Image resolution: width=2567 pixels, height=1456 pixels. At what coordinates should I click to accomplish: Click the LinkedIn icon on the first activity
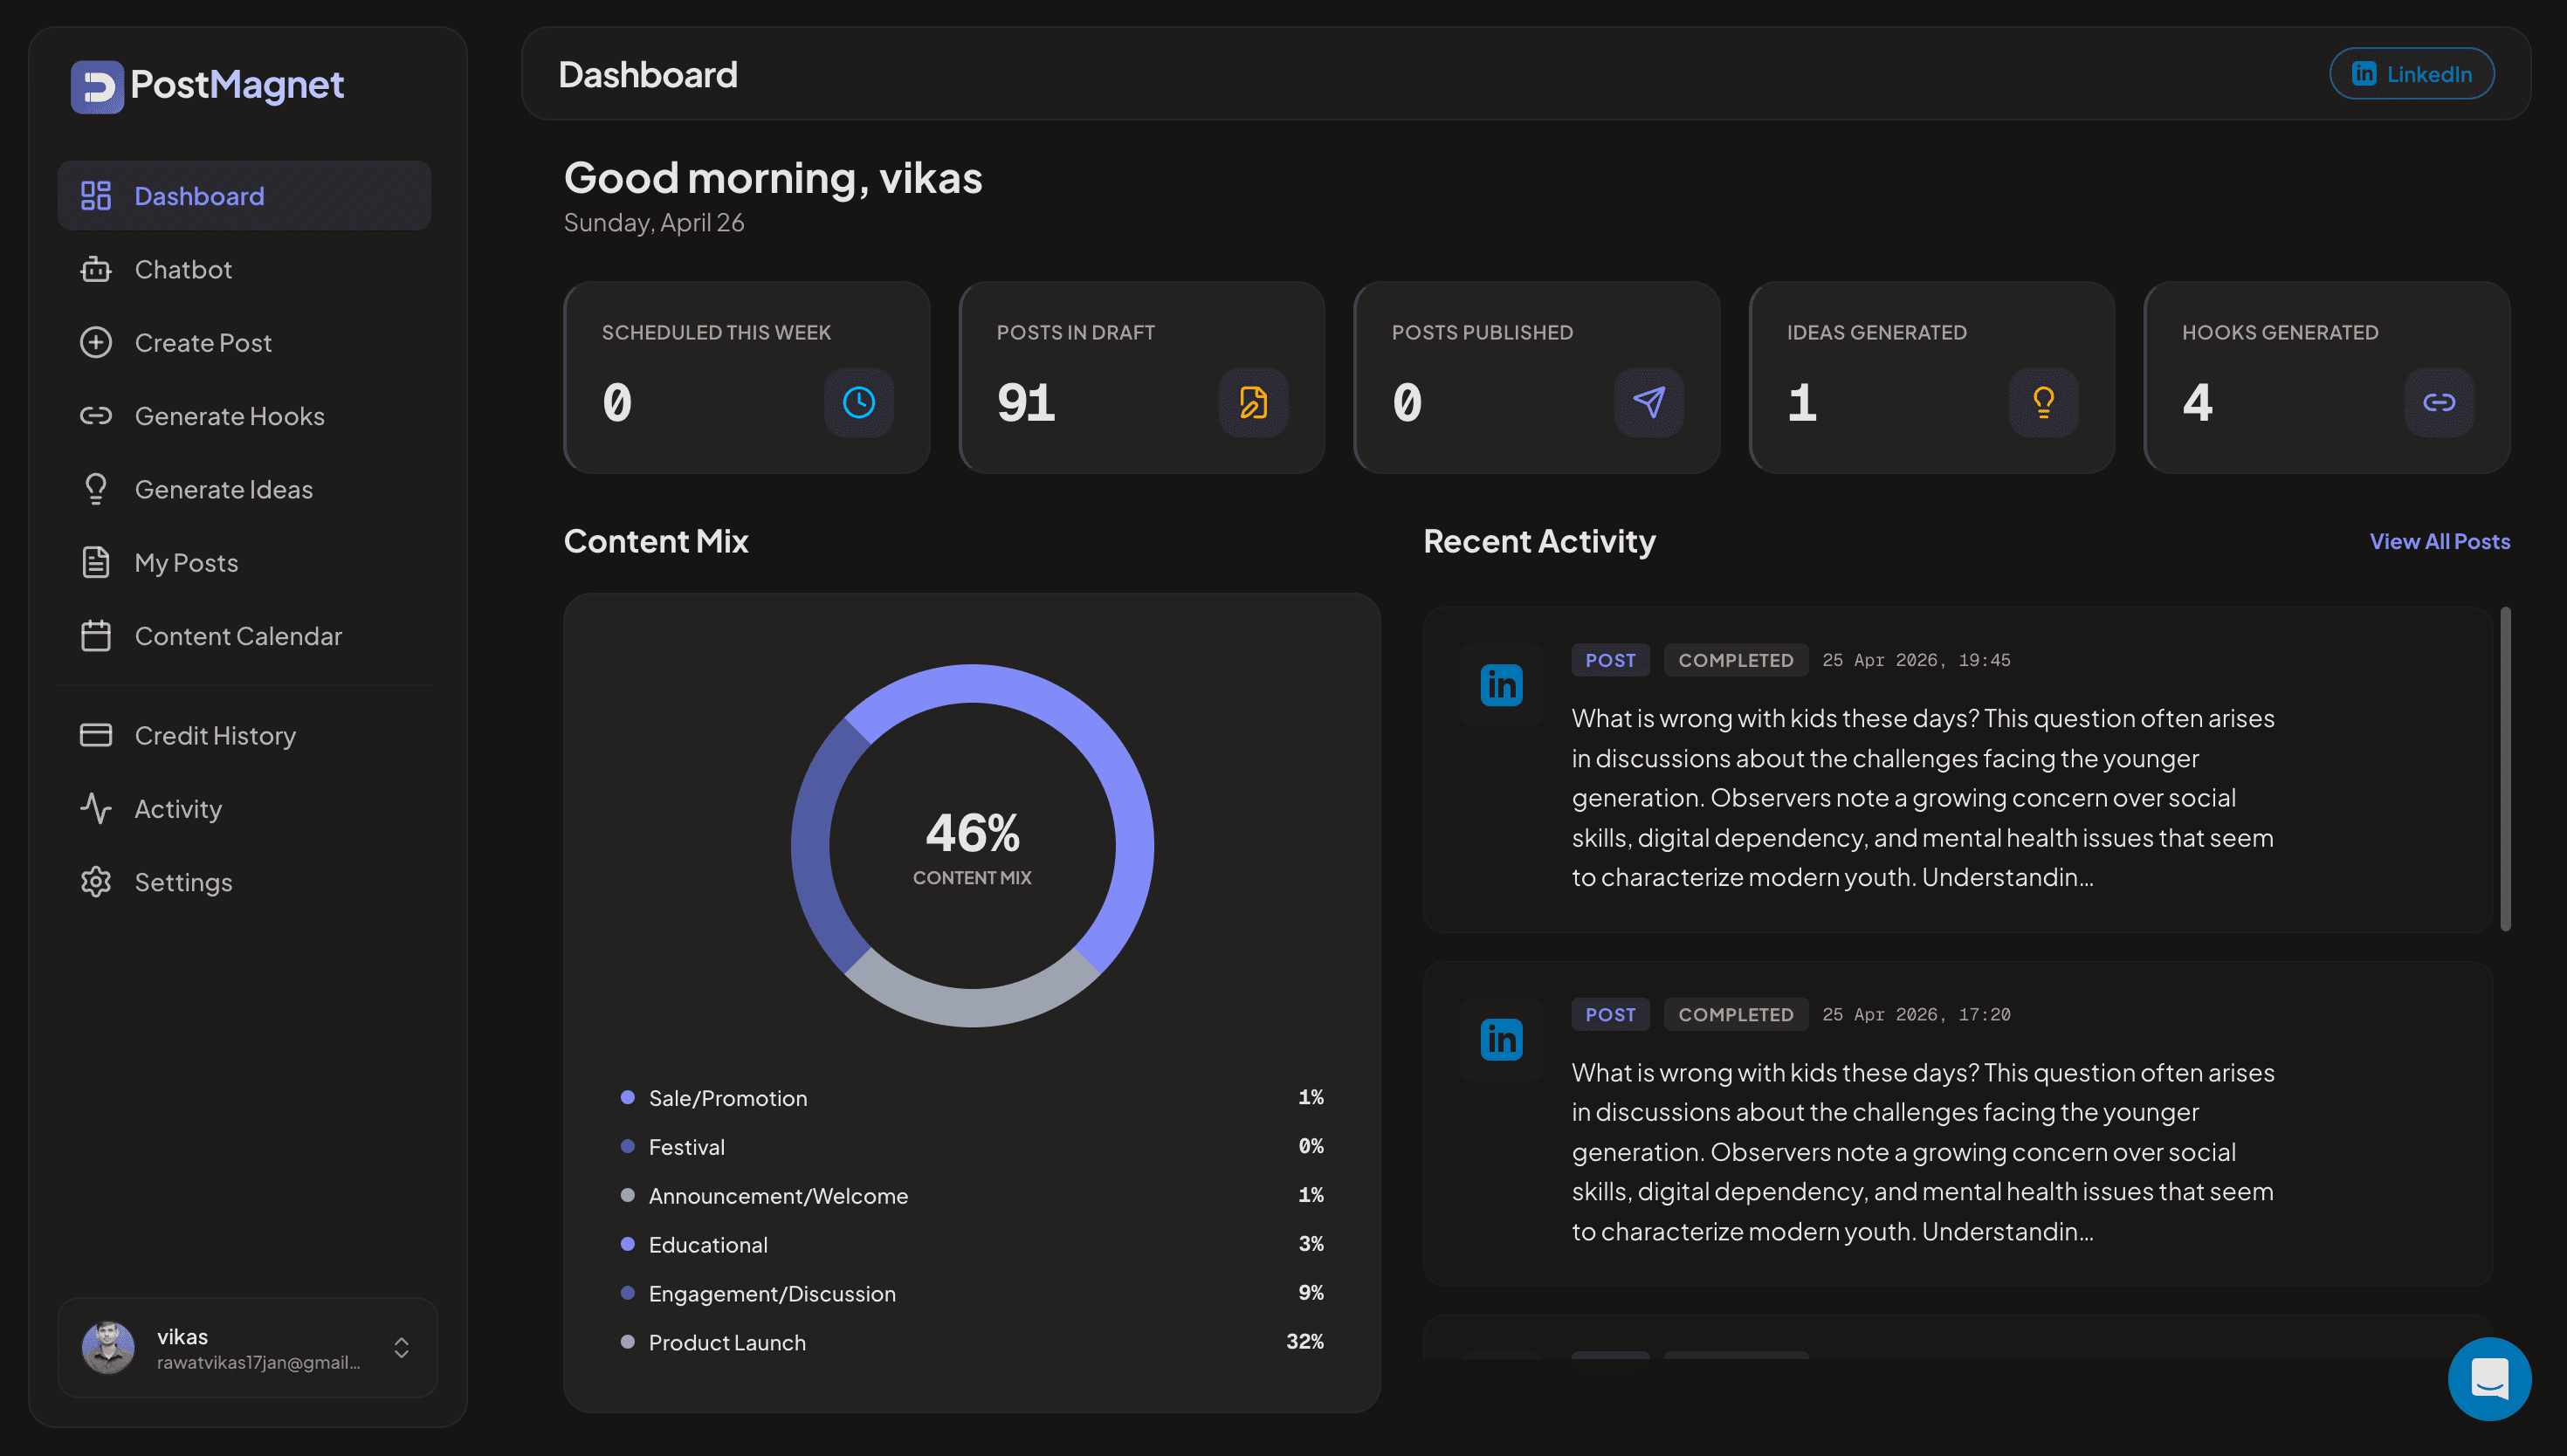pos(1501,685)
